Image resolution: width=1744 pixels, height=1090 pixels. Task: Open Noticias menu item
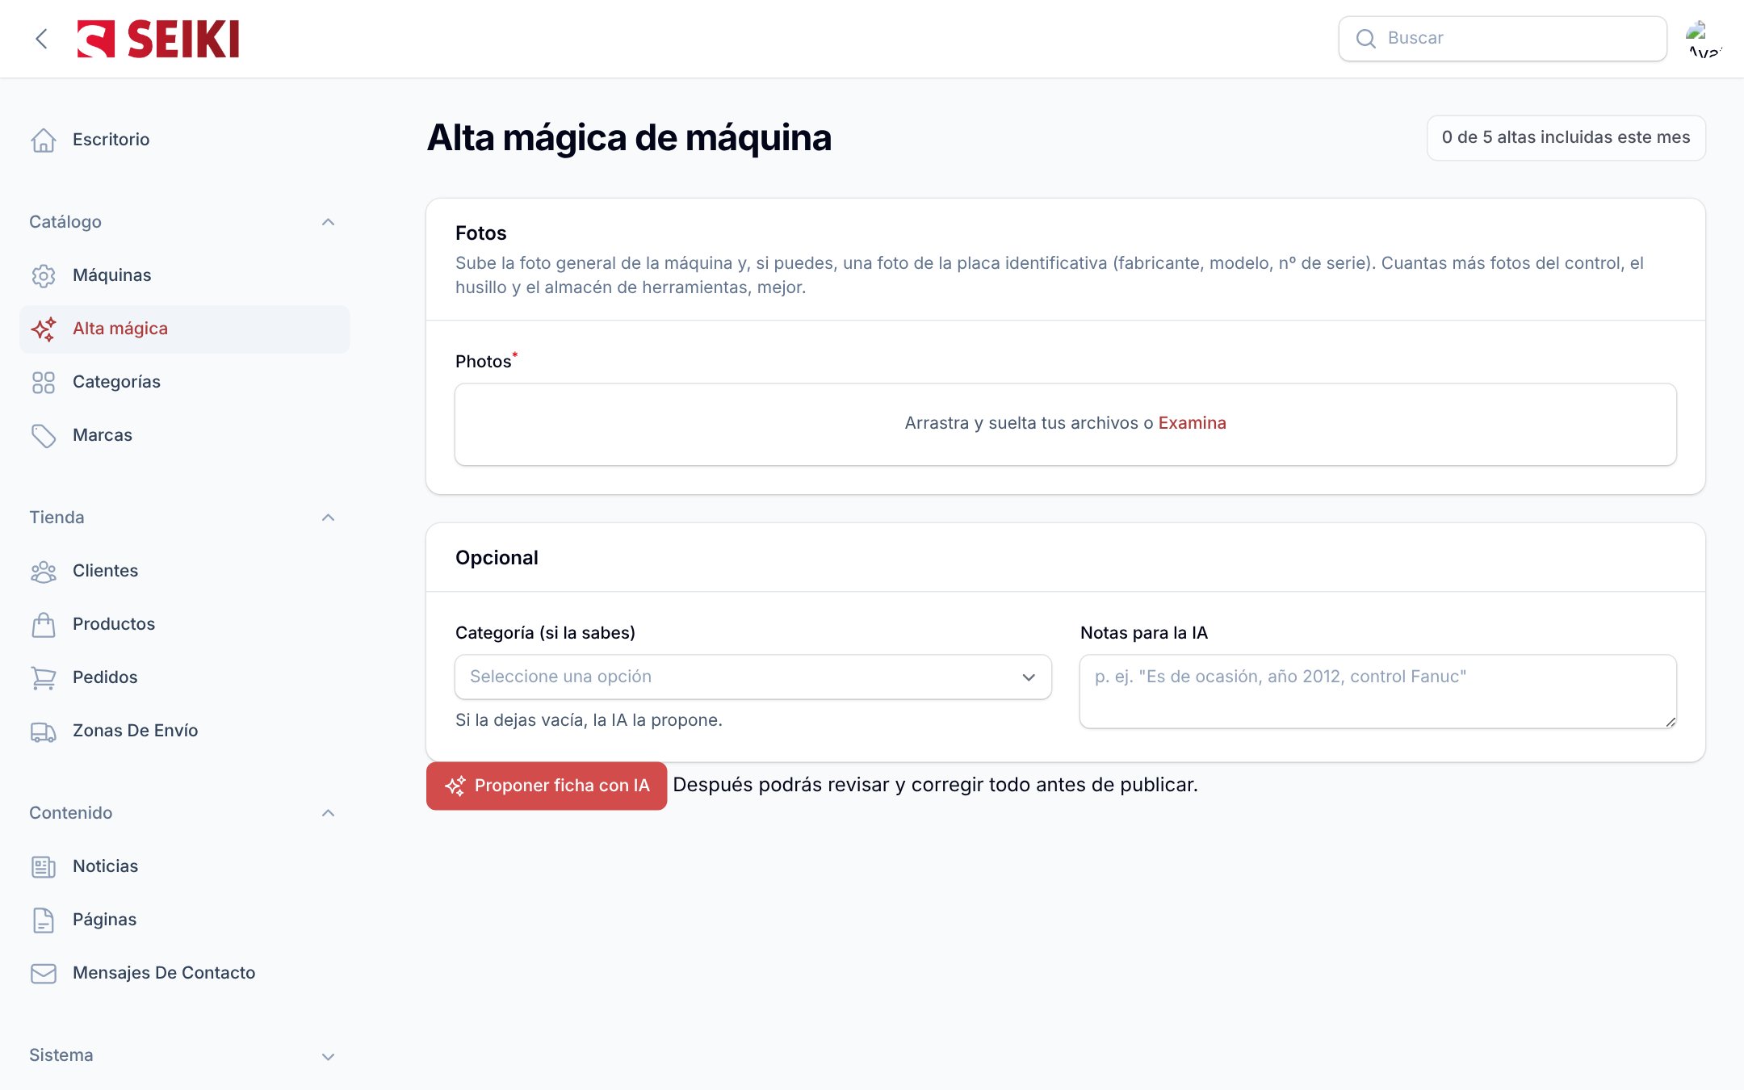pos(185,866)
